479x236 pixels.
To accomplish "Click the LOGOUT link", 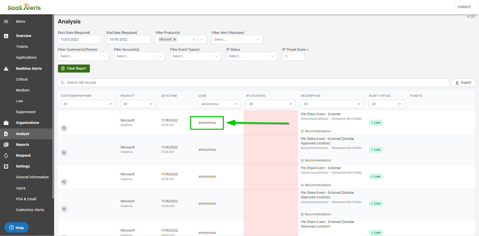I will pyautogui.click(x=464, y=7).
